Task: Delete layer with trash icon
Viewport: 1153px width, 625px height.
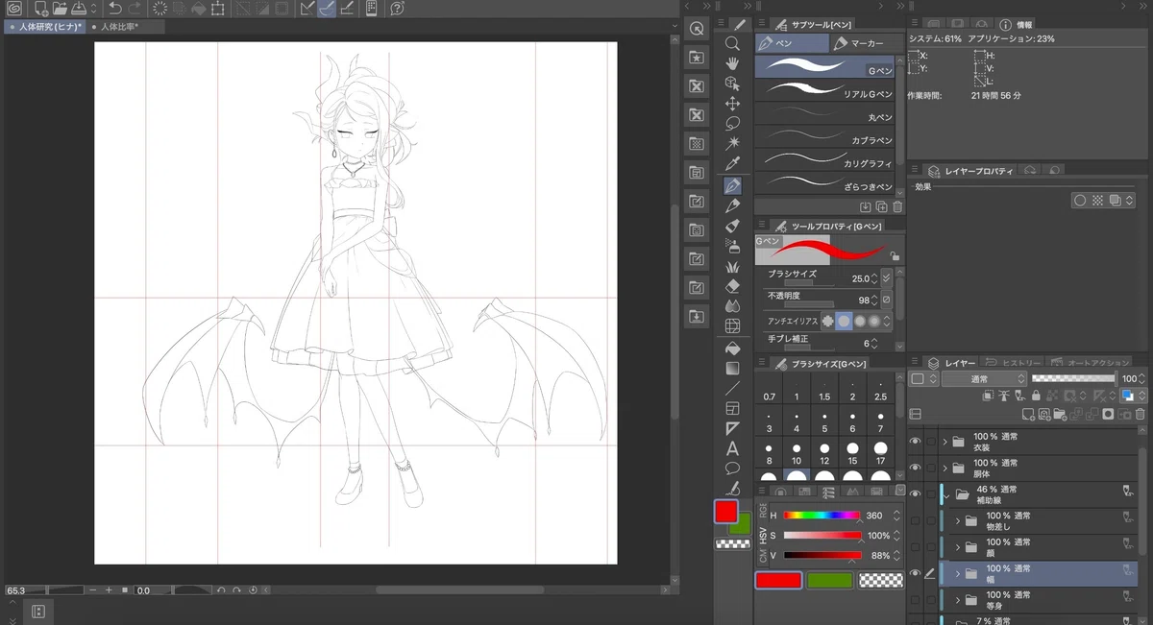Action: pyautogui.click(x=1141, y=415)
